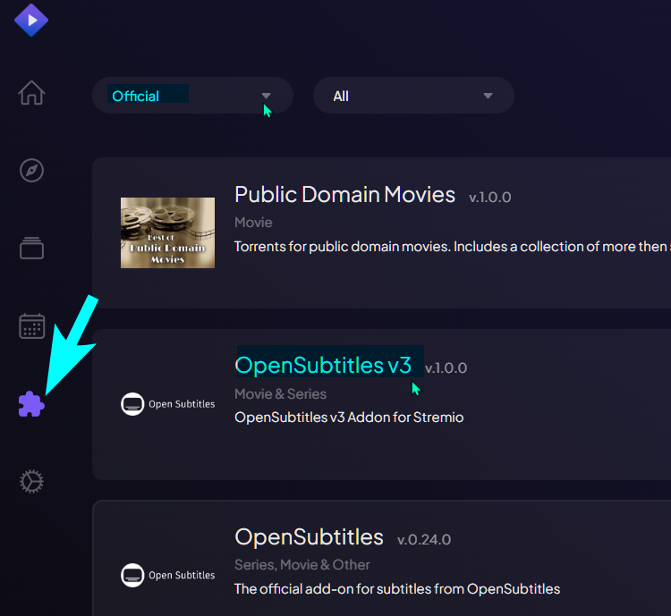Click the v.1.0.0 label beside Public Domain Movies
The width and height of the screenshot is (671, 616).
coord(490,198)
